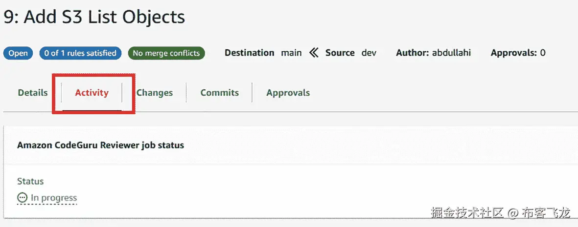Click the blue Open status badge

pos(18,53)
